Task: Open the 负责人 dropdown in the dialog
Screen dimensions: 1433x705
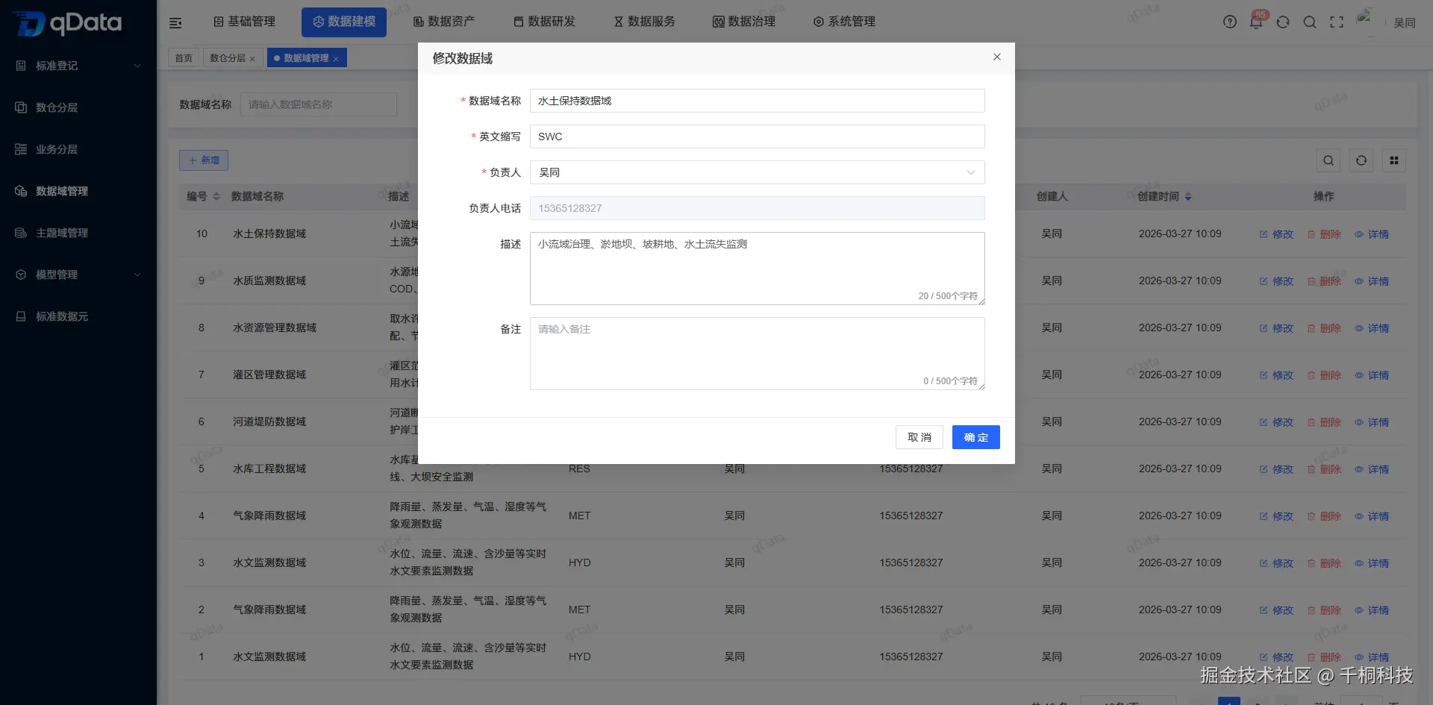Action: [x=970, y=172]
